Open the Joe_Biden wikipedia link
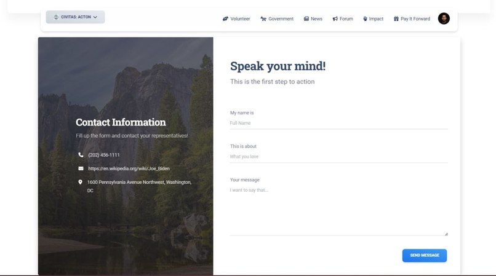Screen dimensions: 496x276 pos(129,168)
